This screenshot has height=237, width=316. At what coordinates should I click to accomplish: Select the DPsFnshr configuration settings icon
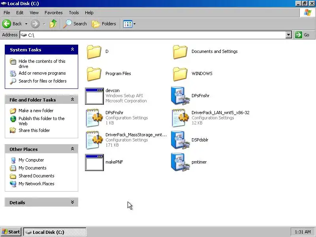pos(94,118)
